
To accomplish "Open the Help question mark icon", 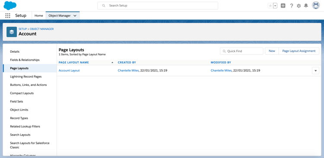I will click(x=291, y=6).
